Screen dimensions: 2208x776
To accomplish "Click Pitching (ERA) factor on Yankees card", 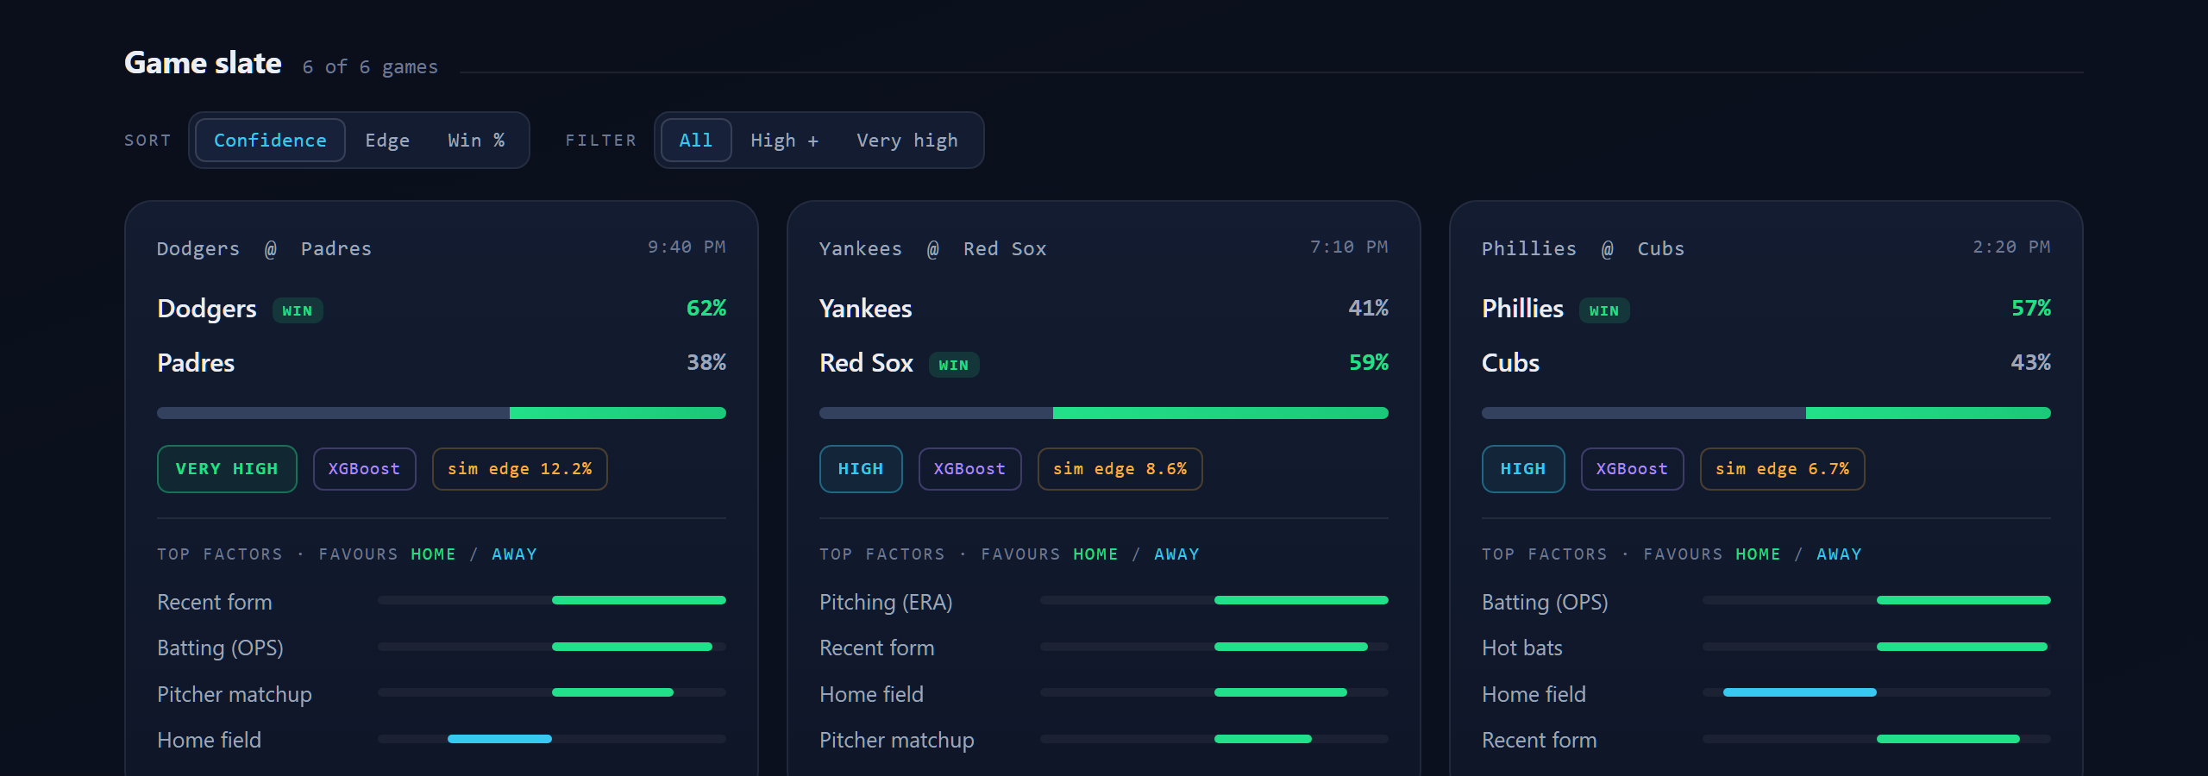I will point(1104,602).
